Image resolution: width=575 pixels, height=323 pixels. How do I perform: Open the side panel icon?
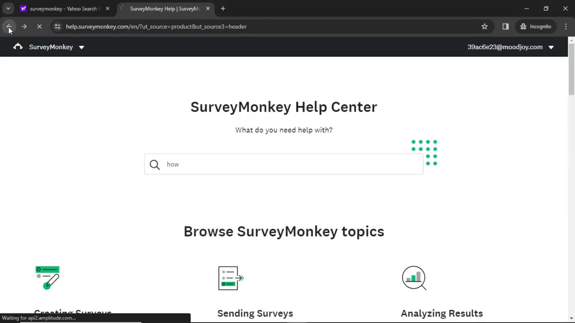506,26
